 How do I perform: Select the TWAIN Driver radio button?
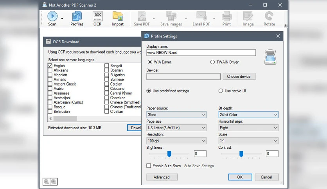212,62
